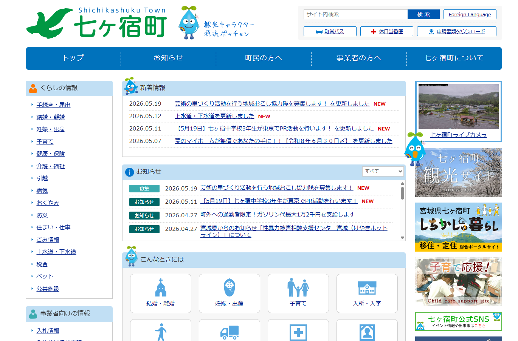
Task: Open the 健康・保険 sidebar link
Action: pos(51,154)
